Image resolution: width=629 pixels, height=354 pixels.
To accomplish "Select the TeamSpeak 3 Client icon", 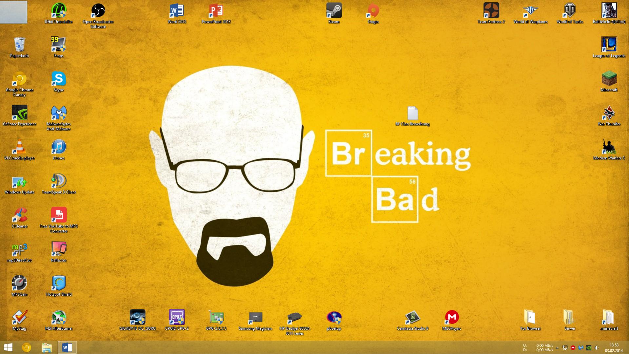I will [x=59, y=184].
